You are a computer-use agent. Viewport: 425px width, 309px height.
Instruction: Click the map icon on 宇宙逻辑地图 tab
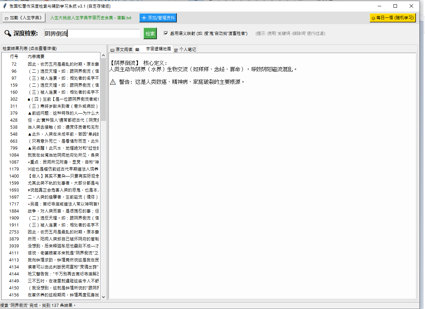click(x=137, y=49)
